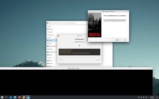Focus the Search games field
Screen dimensions: 159x99
[77, 23]
